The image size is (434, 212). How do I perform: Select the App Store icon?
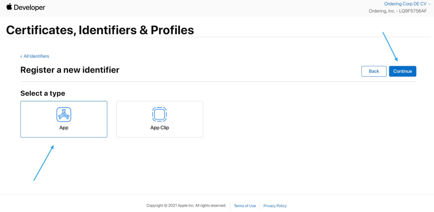(x=64, y=114)
